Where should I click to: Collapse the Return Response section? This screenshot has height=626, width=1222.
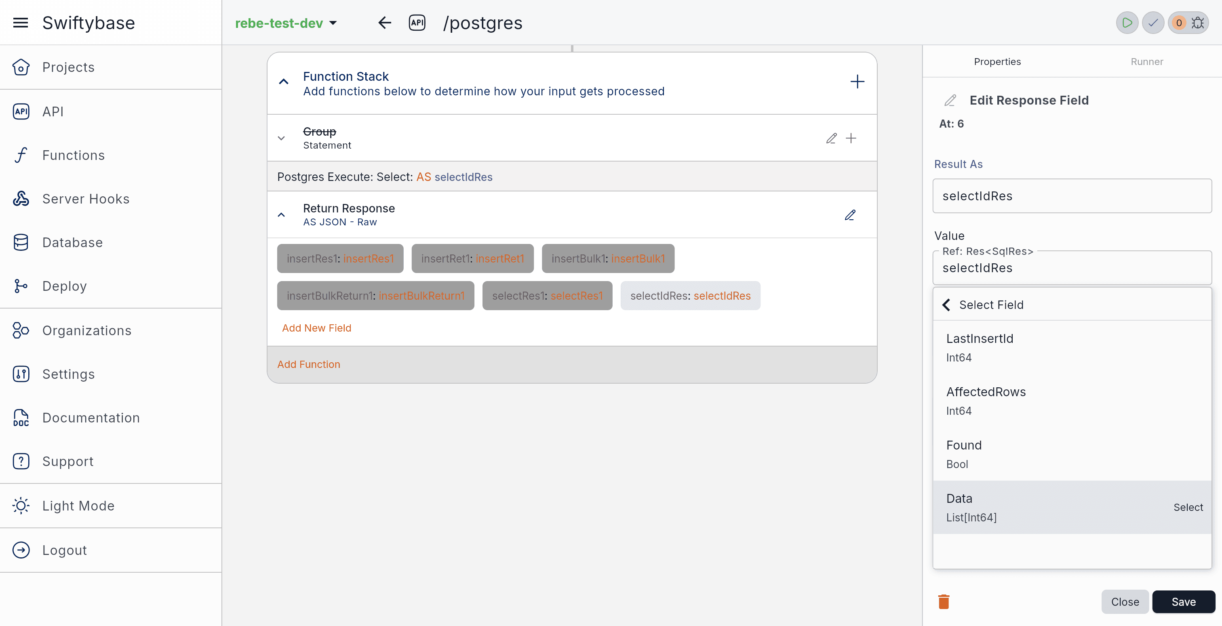pyautogui.click(x=281, y=215)
